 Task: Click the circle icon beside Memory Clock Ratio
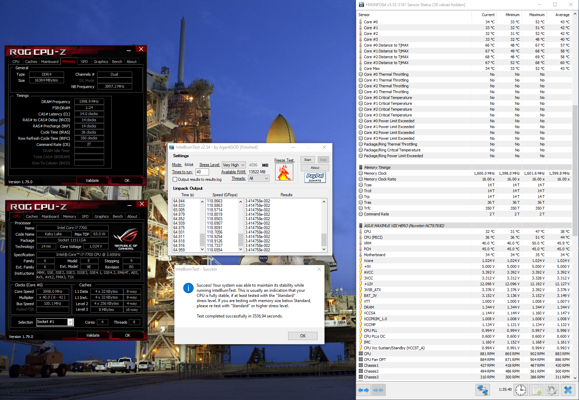[361, 179]
